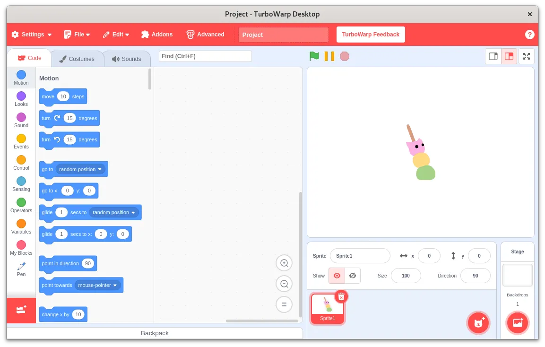Image resolution: width=545 pixels, height=347 pixels.
Task: Click the green flag to run project
Action: (x=314, y=56)
